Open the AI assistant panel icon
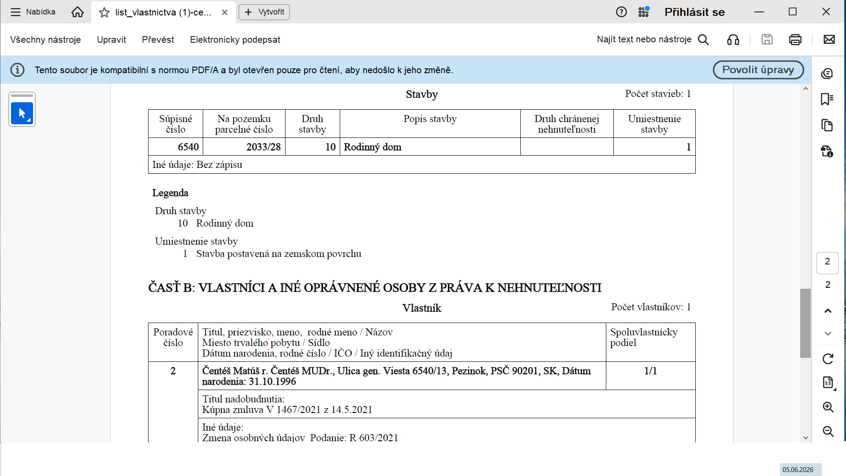 827,73
